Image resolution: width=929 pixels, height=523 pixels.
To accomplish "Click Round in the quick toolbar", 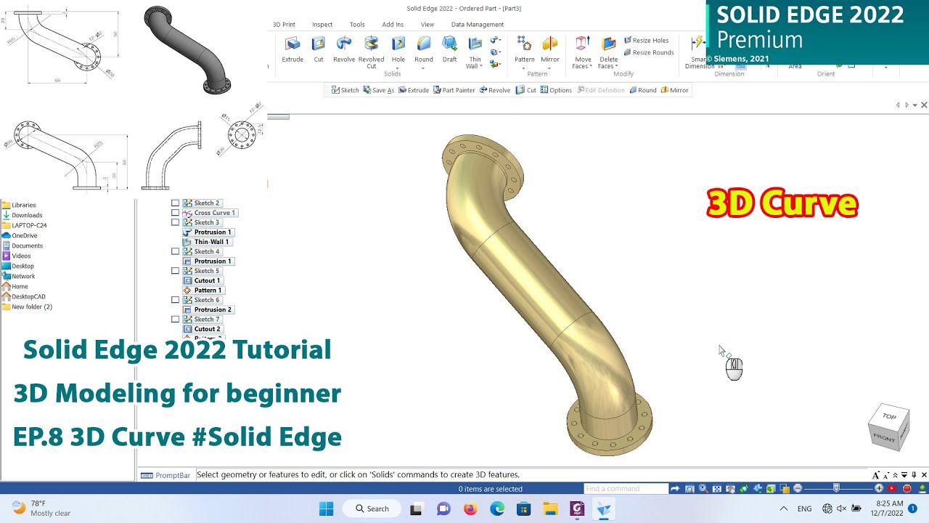I will (642, 90).
